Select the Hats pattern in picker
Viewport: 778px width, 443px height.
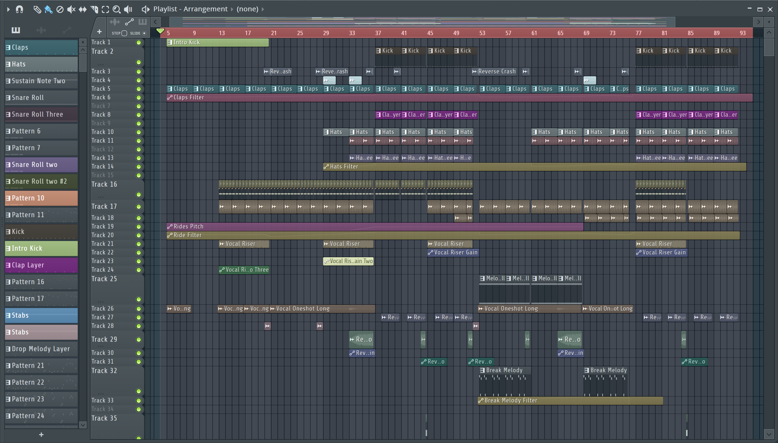[x=41, y=64]
